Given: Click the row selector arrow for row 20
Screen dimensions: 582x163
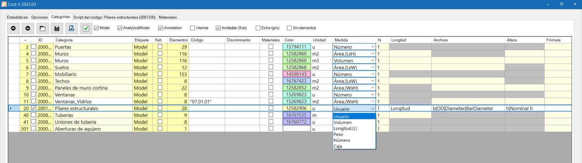Looking at the screenshot, I should [x=14, y=108].
